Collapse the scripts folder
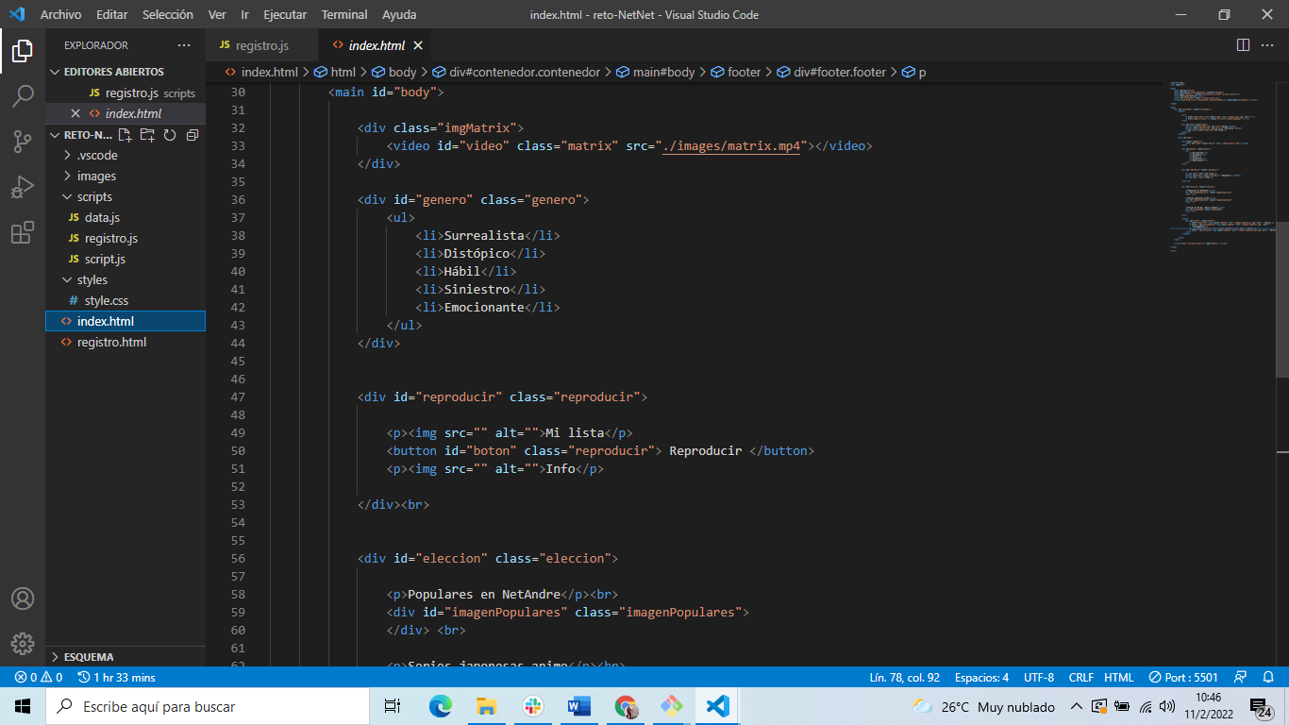 (126, 196)
